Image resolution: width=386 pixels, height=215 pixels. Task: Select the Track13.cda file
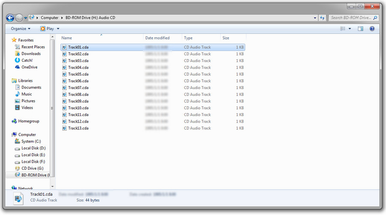(78, 128)
